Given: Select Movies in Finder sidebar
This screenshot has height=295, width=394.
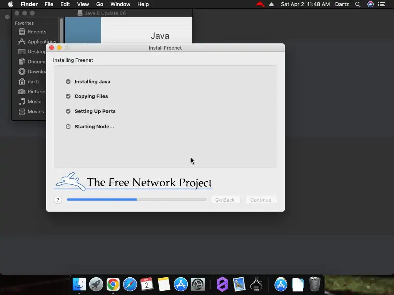Looking at the screenshot, I should pos(32,112).
